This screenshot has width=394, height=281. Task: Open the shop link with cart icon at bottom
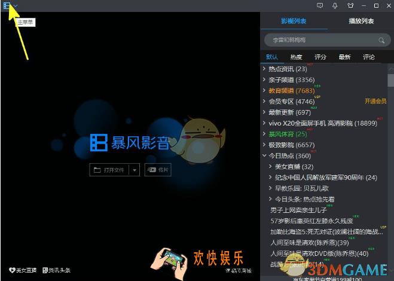(x=238, y=270)
